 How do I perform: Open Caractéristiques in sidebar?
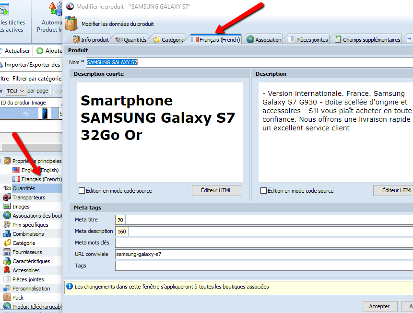(x=31, y=261)
